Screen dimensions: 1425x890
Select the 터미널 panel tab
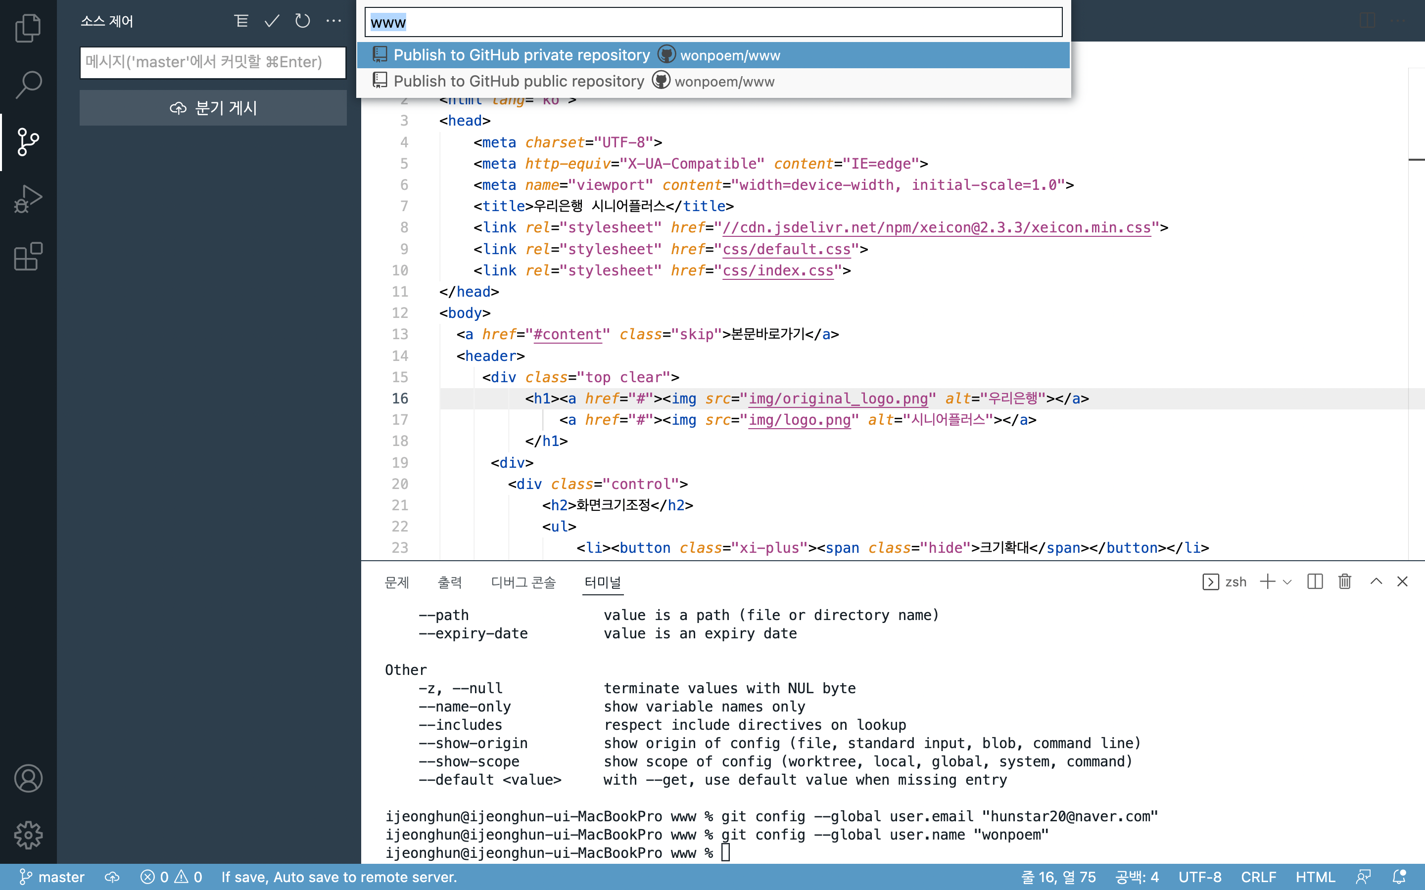tap(603, 582)
